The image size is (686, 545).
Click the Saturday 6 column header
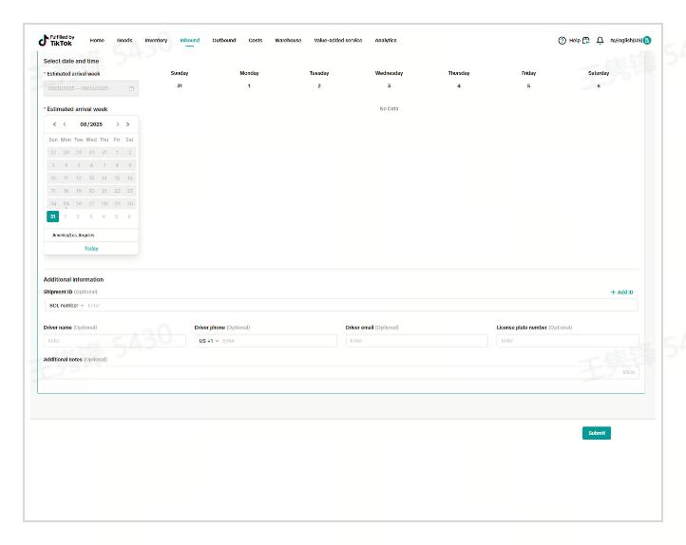599,79
